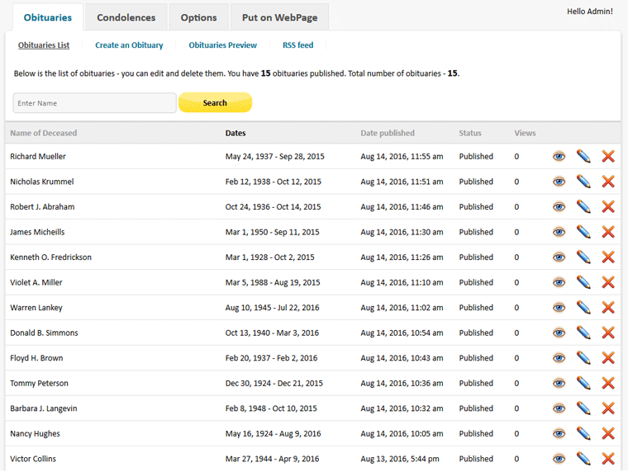Sort by the Dates column header
The height and width of the screenshot is (472, 628).
click(235, 133)
